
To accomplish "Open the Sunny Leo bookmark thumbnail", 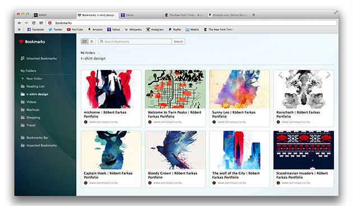I will pyautogui.click(x=239, y=89).
